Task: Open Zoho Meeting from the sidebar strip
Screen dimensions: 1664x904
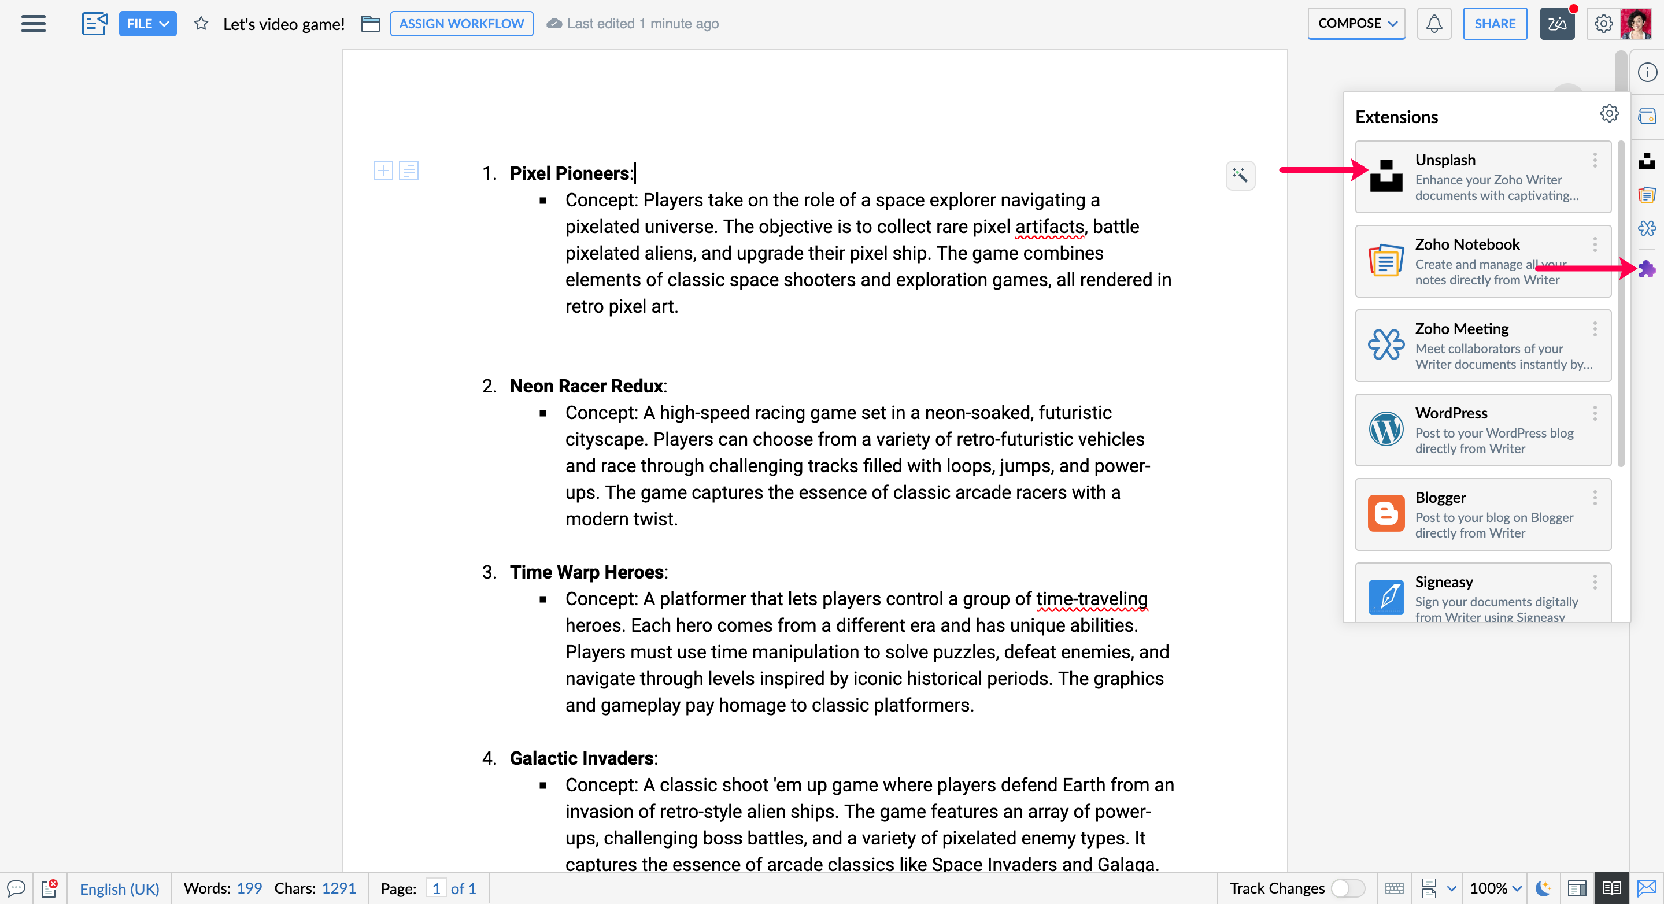Action: [x=1647, y=228]
